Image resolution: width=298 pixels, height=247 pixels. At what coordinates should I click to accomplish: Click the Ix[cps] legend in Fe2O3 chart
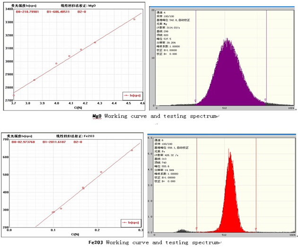tap(129, 221)
